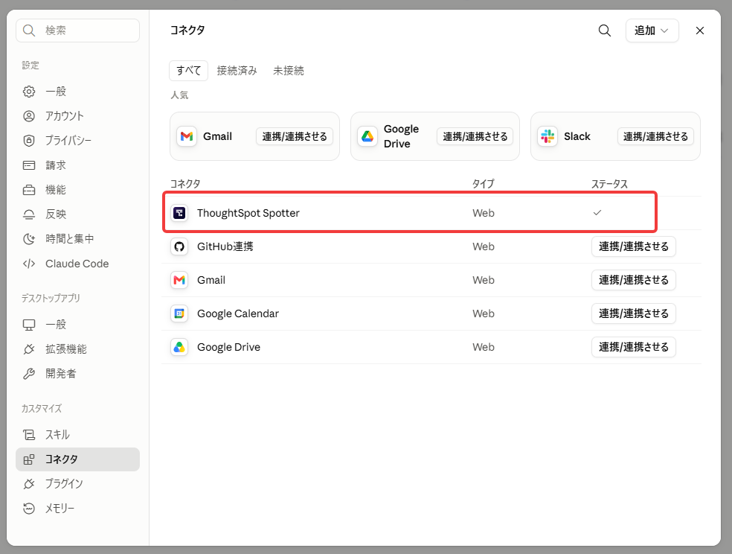Open the プライバシー settings page
This screenshot has width=732, height=554.
click(77, 140)
